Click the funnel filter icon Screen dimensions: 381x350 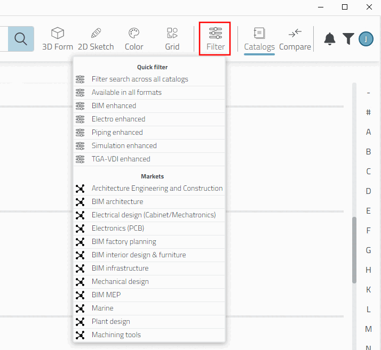click(x=348, y=39)
